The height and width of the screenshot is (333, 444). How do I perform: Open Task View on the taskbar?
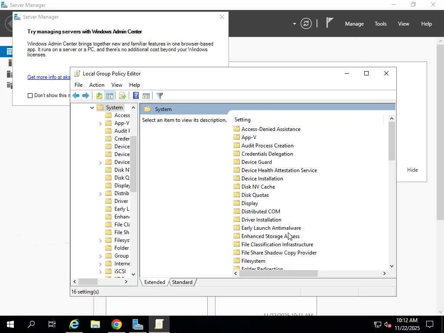(x=52, y=324)
